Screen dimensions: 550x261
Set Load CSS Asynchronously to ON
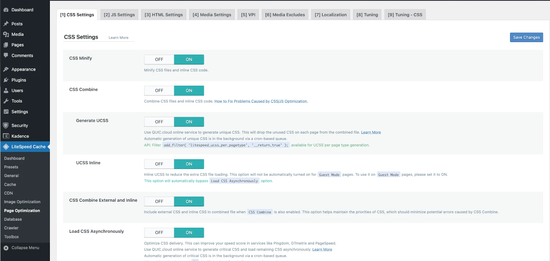click(189, 232)
